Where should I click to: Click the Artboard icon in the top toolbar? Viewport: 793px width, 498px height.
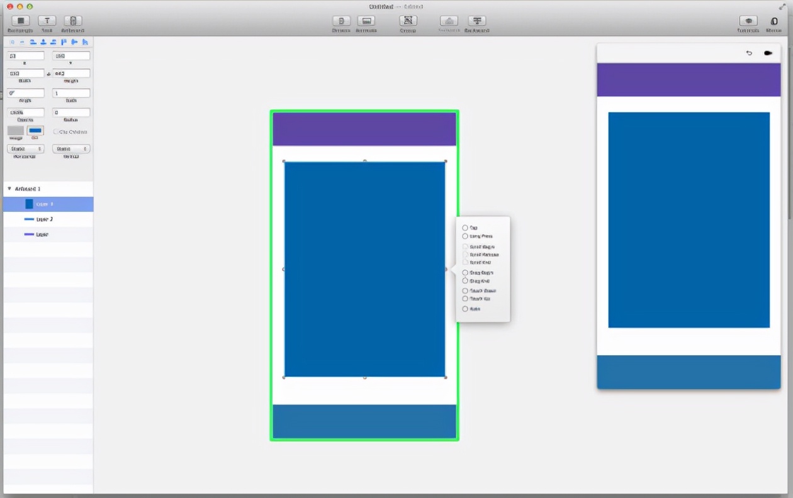(x=72, y=22)
